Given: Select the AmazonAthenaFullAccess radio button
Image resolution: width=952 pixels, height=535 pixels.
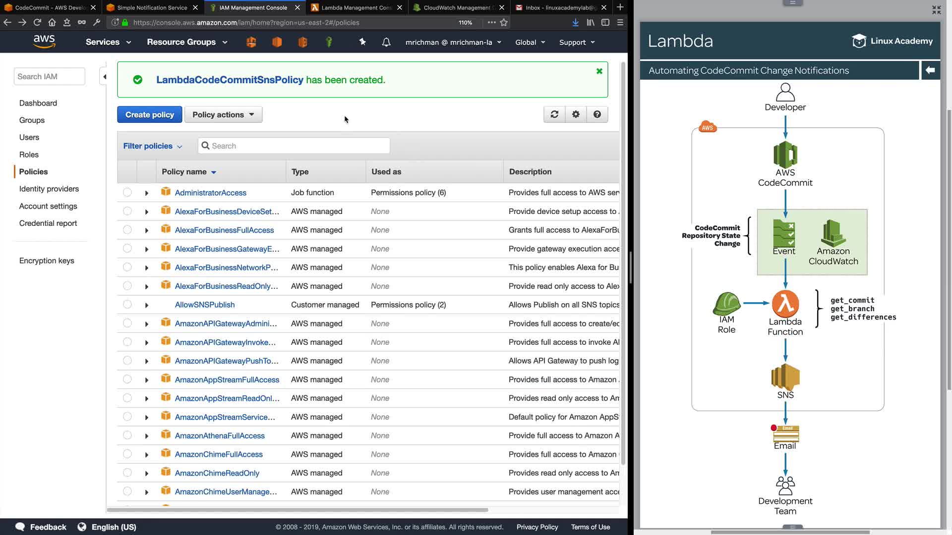Looking at the screenshot, I should pos(127,435).
